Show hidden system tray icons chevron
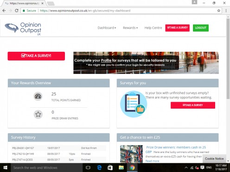The height and width of the screenshot is (172, 230). click(186, 167)
